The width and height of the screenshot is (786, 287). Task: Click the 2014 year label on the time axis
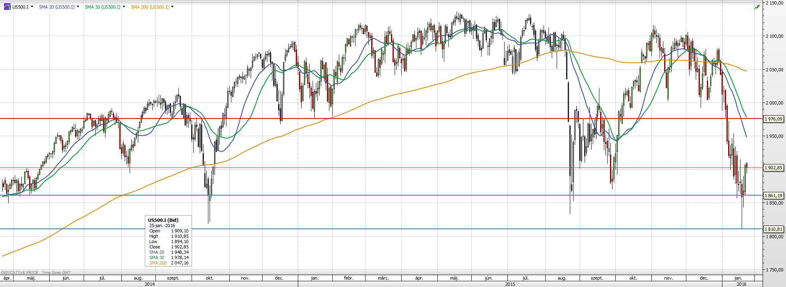pyautogui.click(x=150, y=284)
